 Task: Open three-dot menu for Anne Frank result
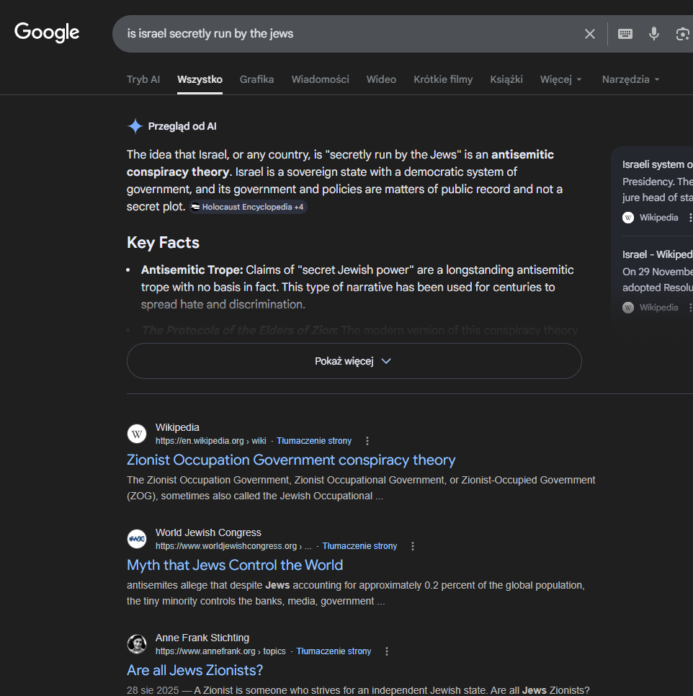coord(387,651)
